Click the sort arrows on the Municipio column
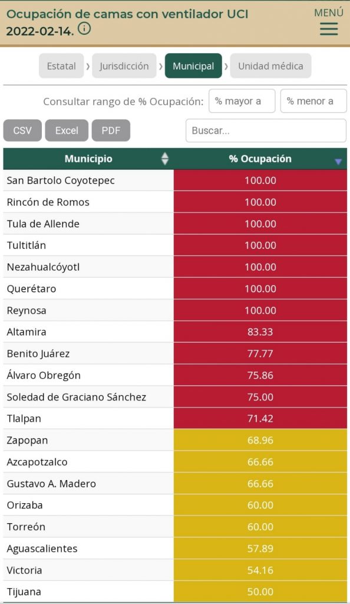The width and height of the screenshot is (350, 604). tap(165, 159)
